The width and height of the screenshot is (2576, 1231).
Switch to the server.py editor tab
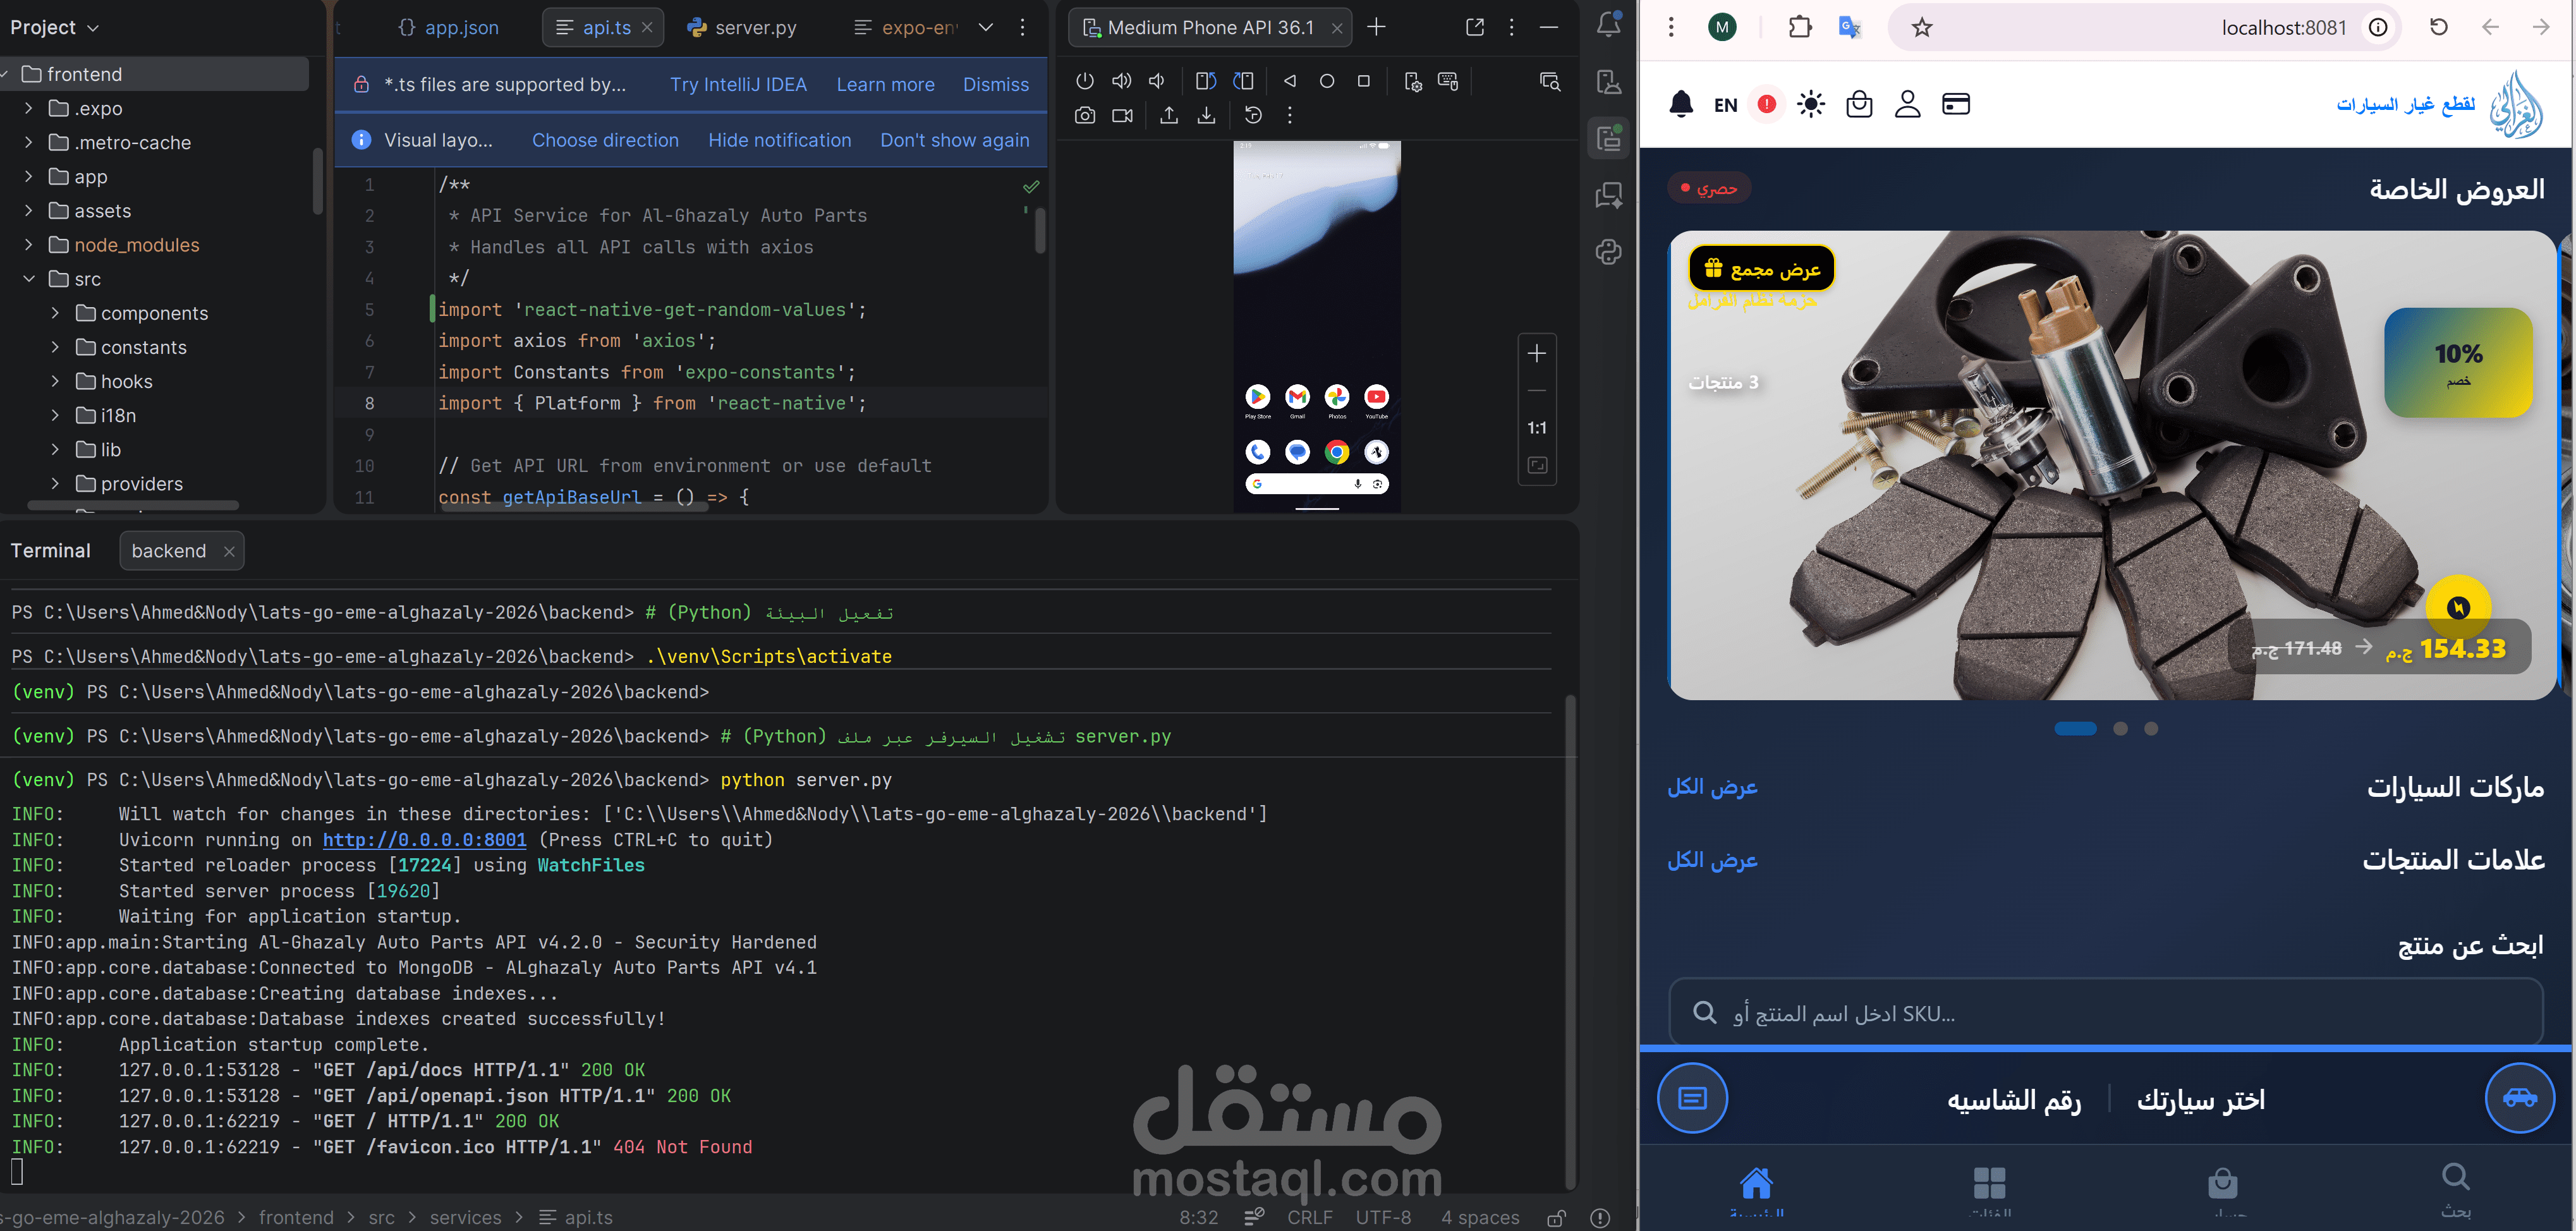(x=742, y=28)
